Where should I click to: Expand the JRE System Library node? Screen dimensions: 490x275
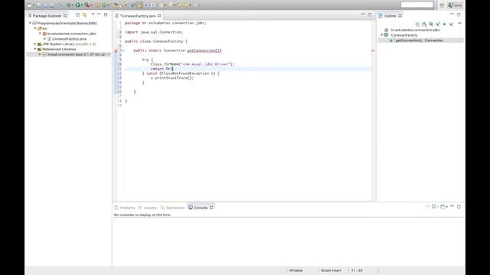[35, 44]
